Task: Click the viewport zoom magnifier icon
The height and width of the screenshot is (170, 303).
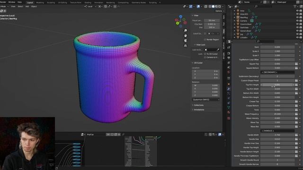Action: coord(185,30)
